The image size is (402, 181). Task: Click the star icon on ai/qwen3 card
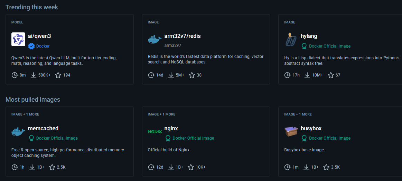pyautogui.click(x=58, y=75)
